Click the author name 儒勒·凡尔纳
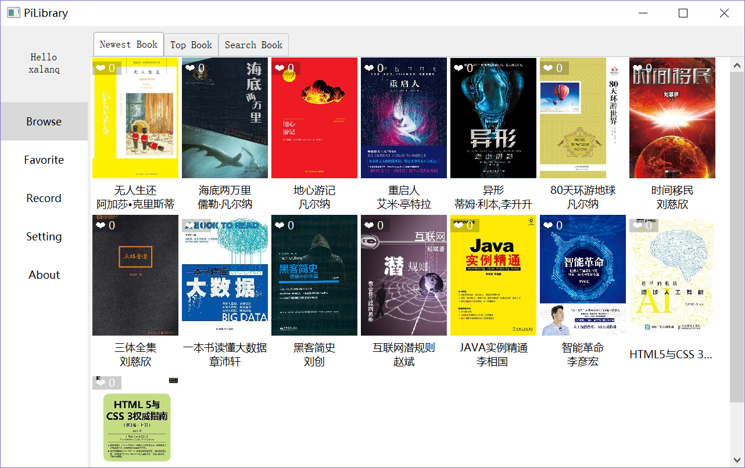The width and height of the screenshot is (745, 468). pos(225,204)
